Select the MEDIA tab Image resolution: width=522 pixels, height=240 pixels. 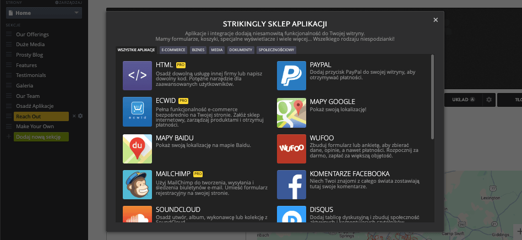(x=217, y=50)
